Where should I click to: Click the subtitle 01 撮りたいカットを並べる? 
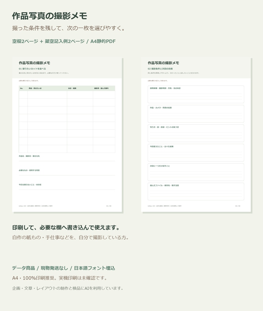(32, 69)
